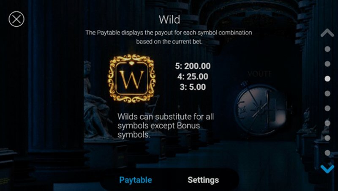Go to next page with blue down chevron
This screenshot has width=338, height=191.
(327, 169)
